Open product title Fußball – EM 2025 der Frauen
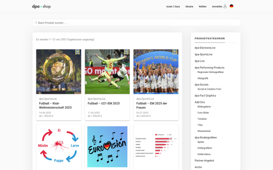Image resolution: width=273 pixels, height=170 pixels. click(152, 106)
